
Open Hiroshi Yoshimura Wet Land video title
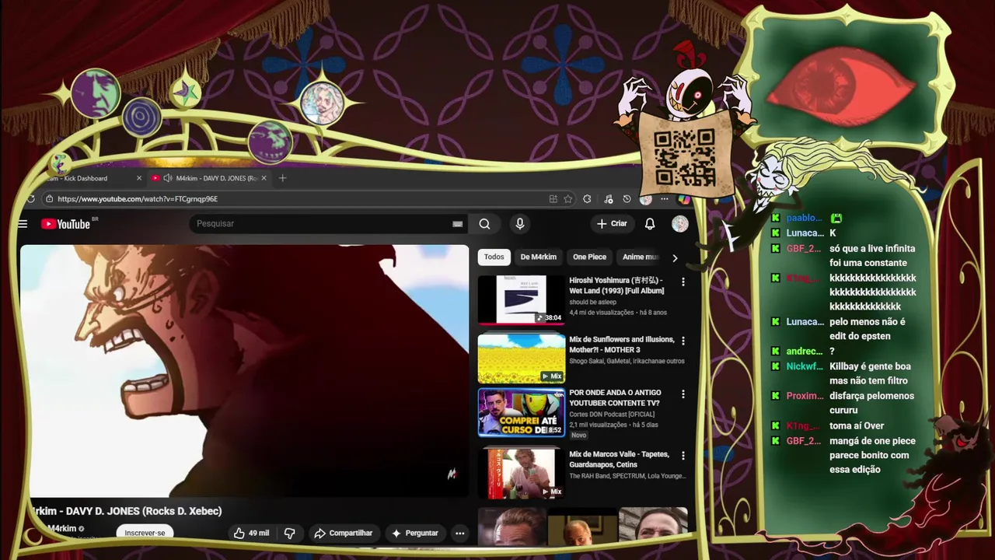pos(617,285)
